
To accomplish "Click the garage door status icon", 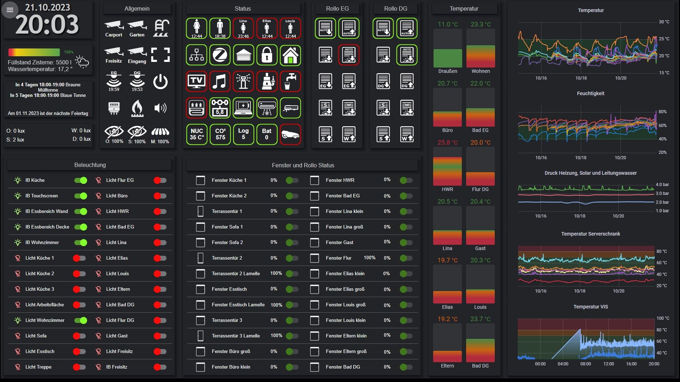I will point(243,55).
